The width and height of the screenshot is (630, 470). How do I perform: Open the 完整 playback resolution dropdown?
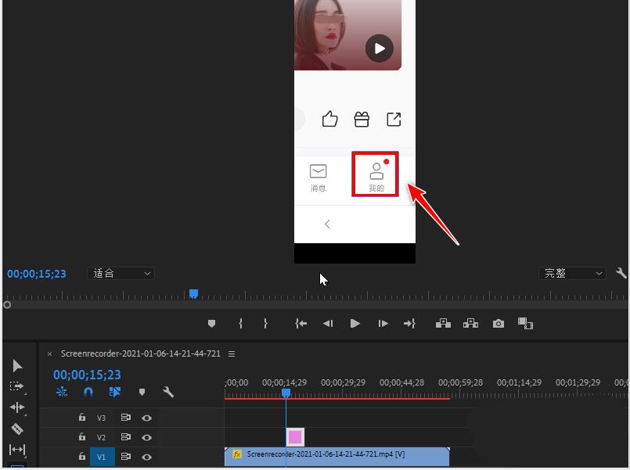[x=572, y=273]
